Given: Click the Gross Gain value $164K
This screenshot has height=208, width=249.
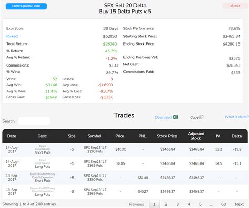Looking at the screenshot, I should point(51,97).
